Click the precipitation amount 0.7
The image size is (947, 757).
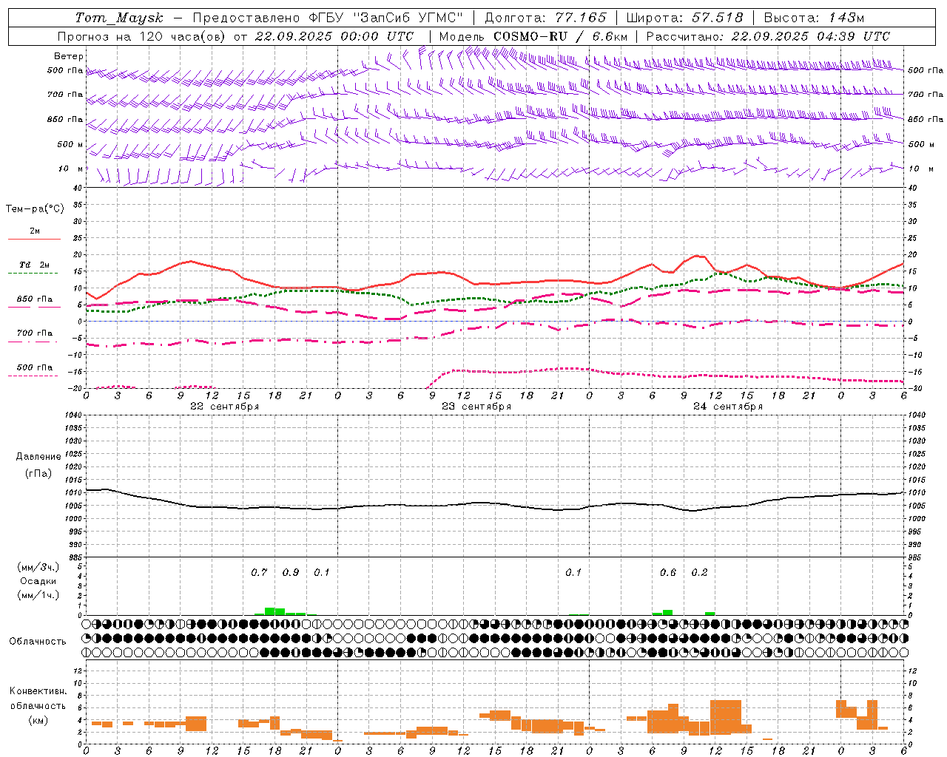[x=259, y=572]
